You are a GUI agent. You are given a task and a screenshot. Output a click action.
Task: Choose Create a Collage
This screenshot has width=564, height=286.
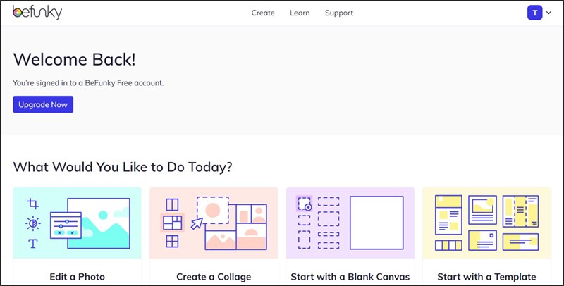(x=214, y=277)
